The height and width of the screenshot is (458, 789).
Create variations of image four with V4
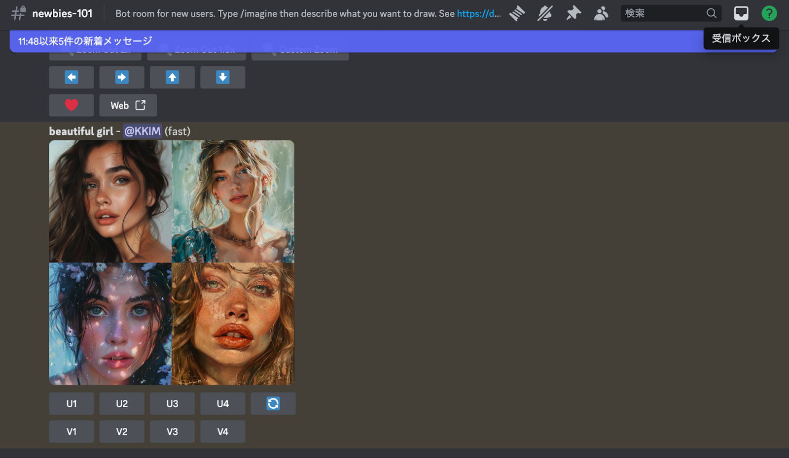[x=222, y=432]
